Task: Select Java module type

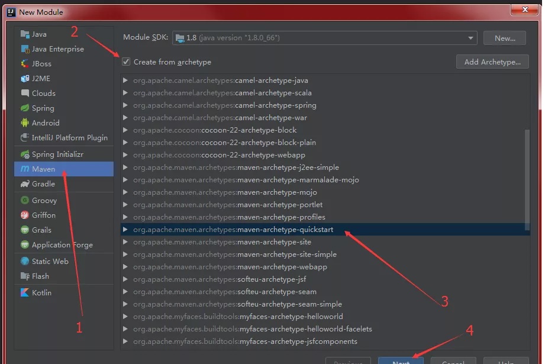Action: (64, 34)
